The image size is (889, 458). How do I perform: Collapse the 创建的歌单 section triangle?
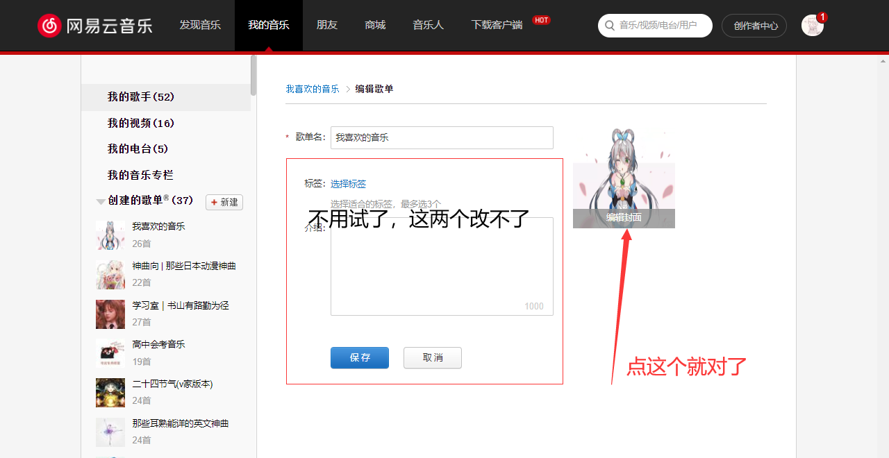point(101,201)
